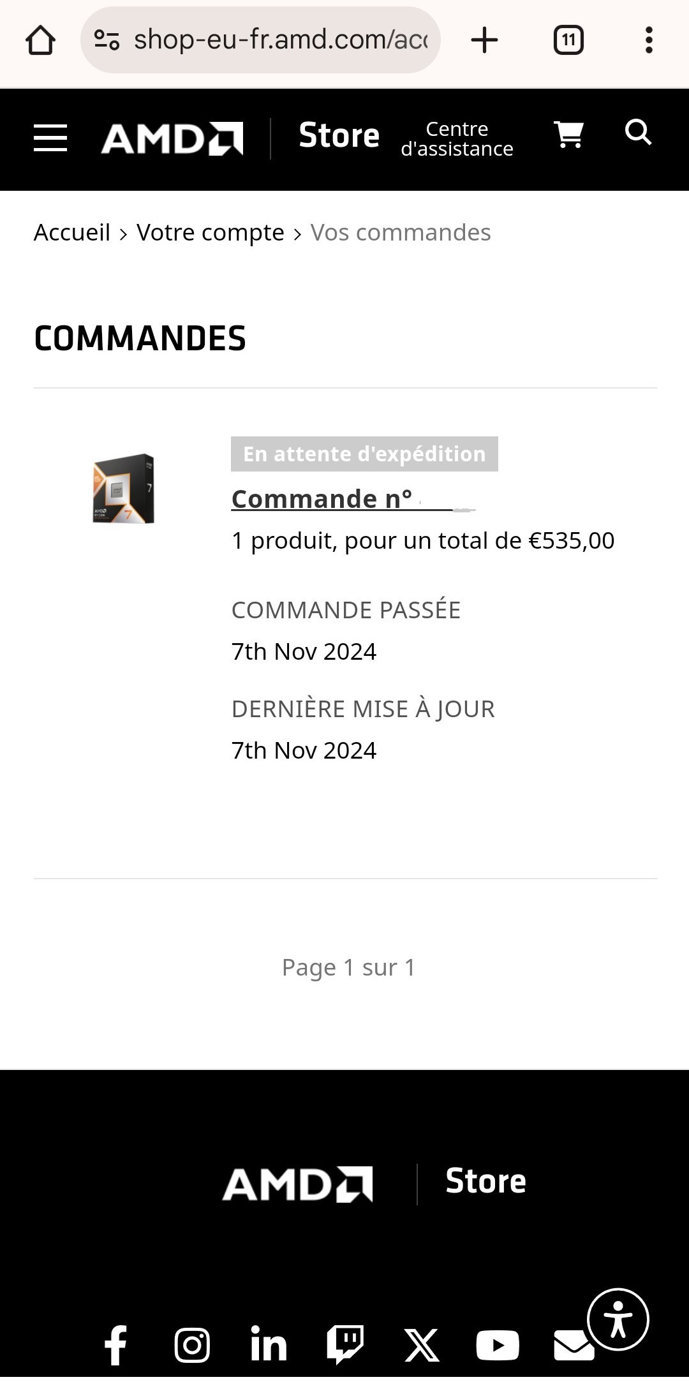Open the hamburger navigation menu
Screen dimensions: 689x1382
point(50,138)
